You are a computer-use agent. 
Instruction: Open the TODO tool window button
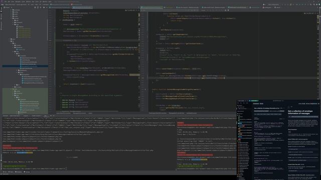[11, 172]
